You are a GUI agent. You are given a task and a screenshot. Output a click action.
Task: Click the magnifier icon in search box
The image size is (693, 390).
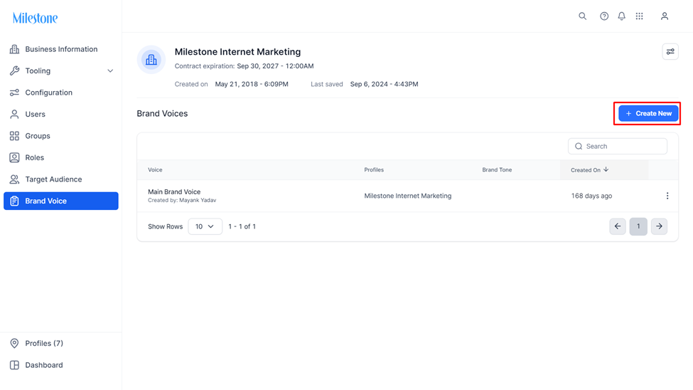[578, 146]
